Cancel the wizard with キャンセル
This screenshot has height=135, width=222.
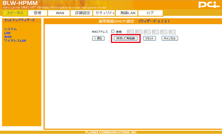[170, 38]
